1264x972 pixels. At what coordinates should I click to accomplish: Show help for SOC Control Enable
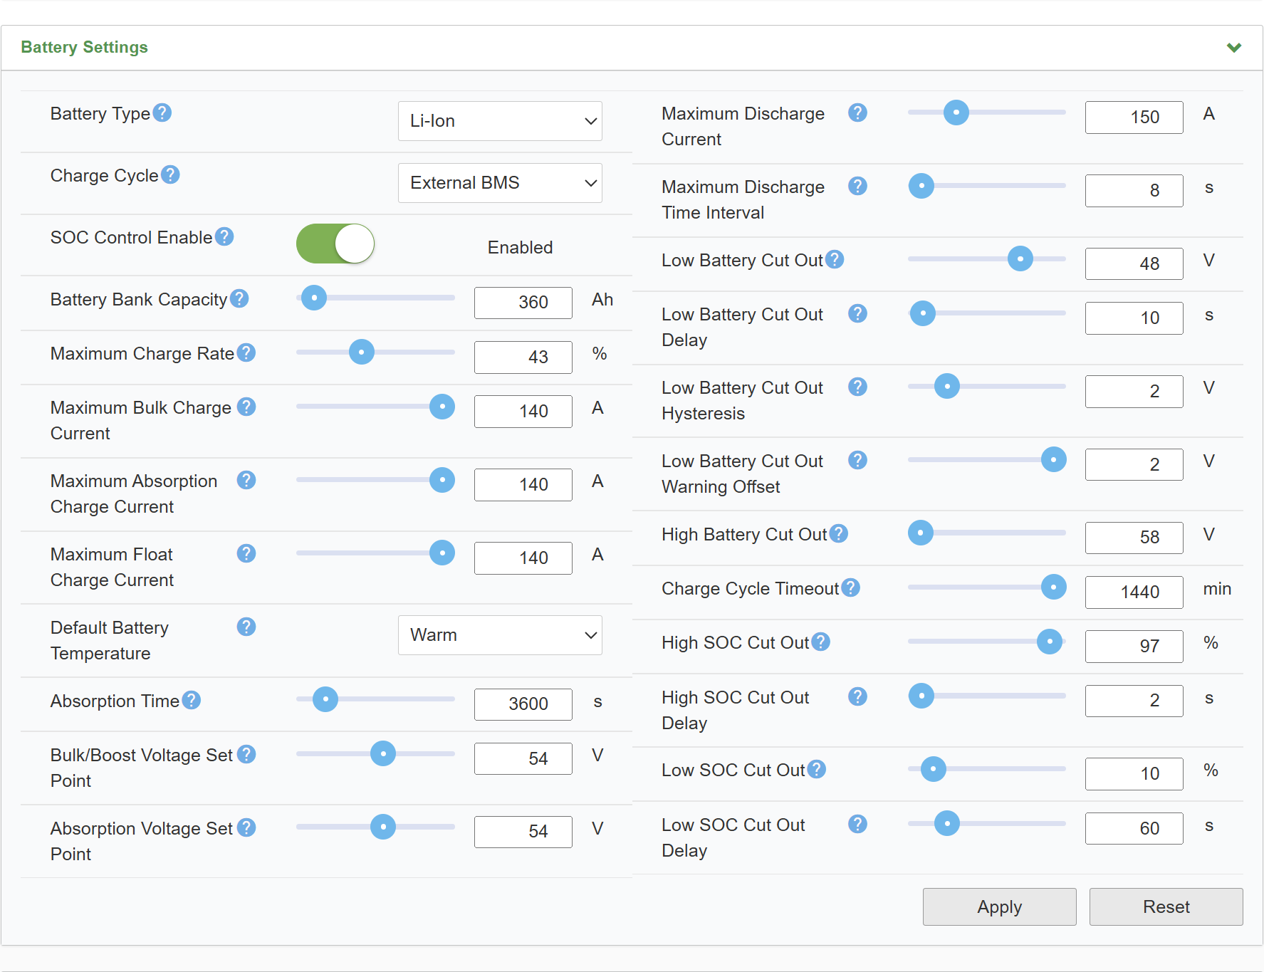click(x=224, y=236)
